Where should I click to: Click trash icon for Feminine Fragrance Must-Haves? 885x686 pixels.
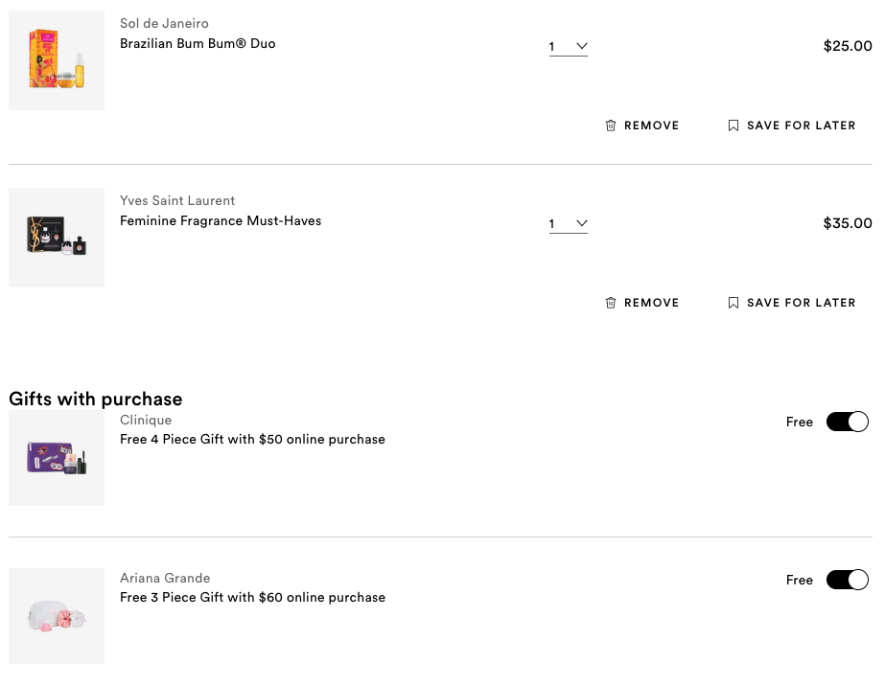click(x=611, y=303)
